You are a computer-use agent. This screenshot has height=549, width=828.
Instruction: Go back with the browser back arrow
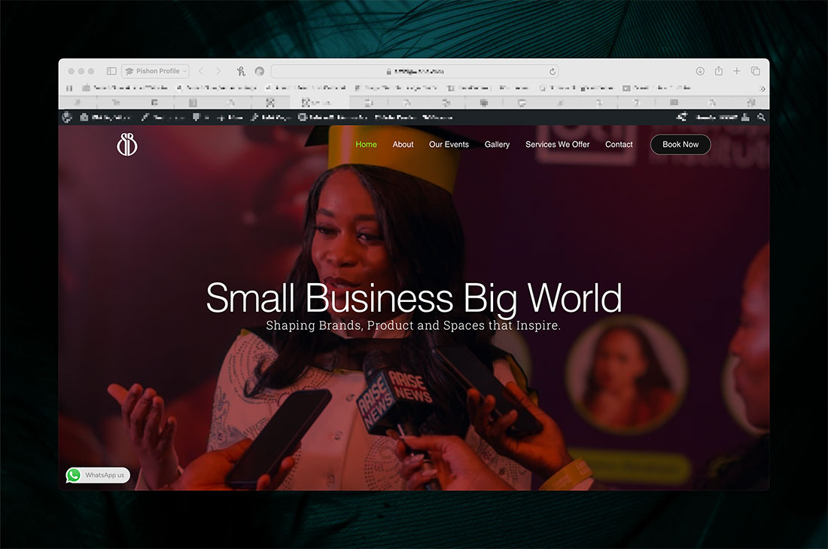[201, 71]
